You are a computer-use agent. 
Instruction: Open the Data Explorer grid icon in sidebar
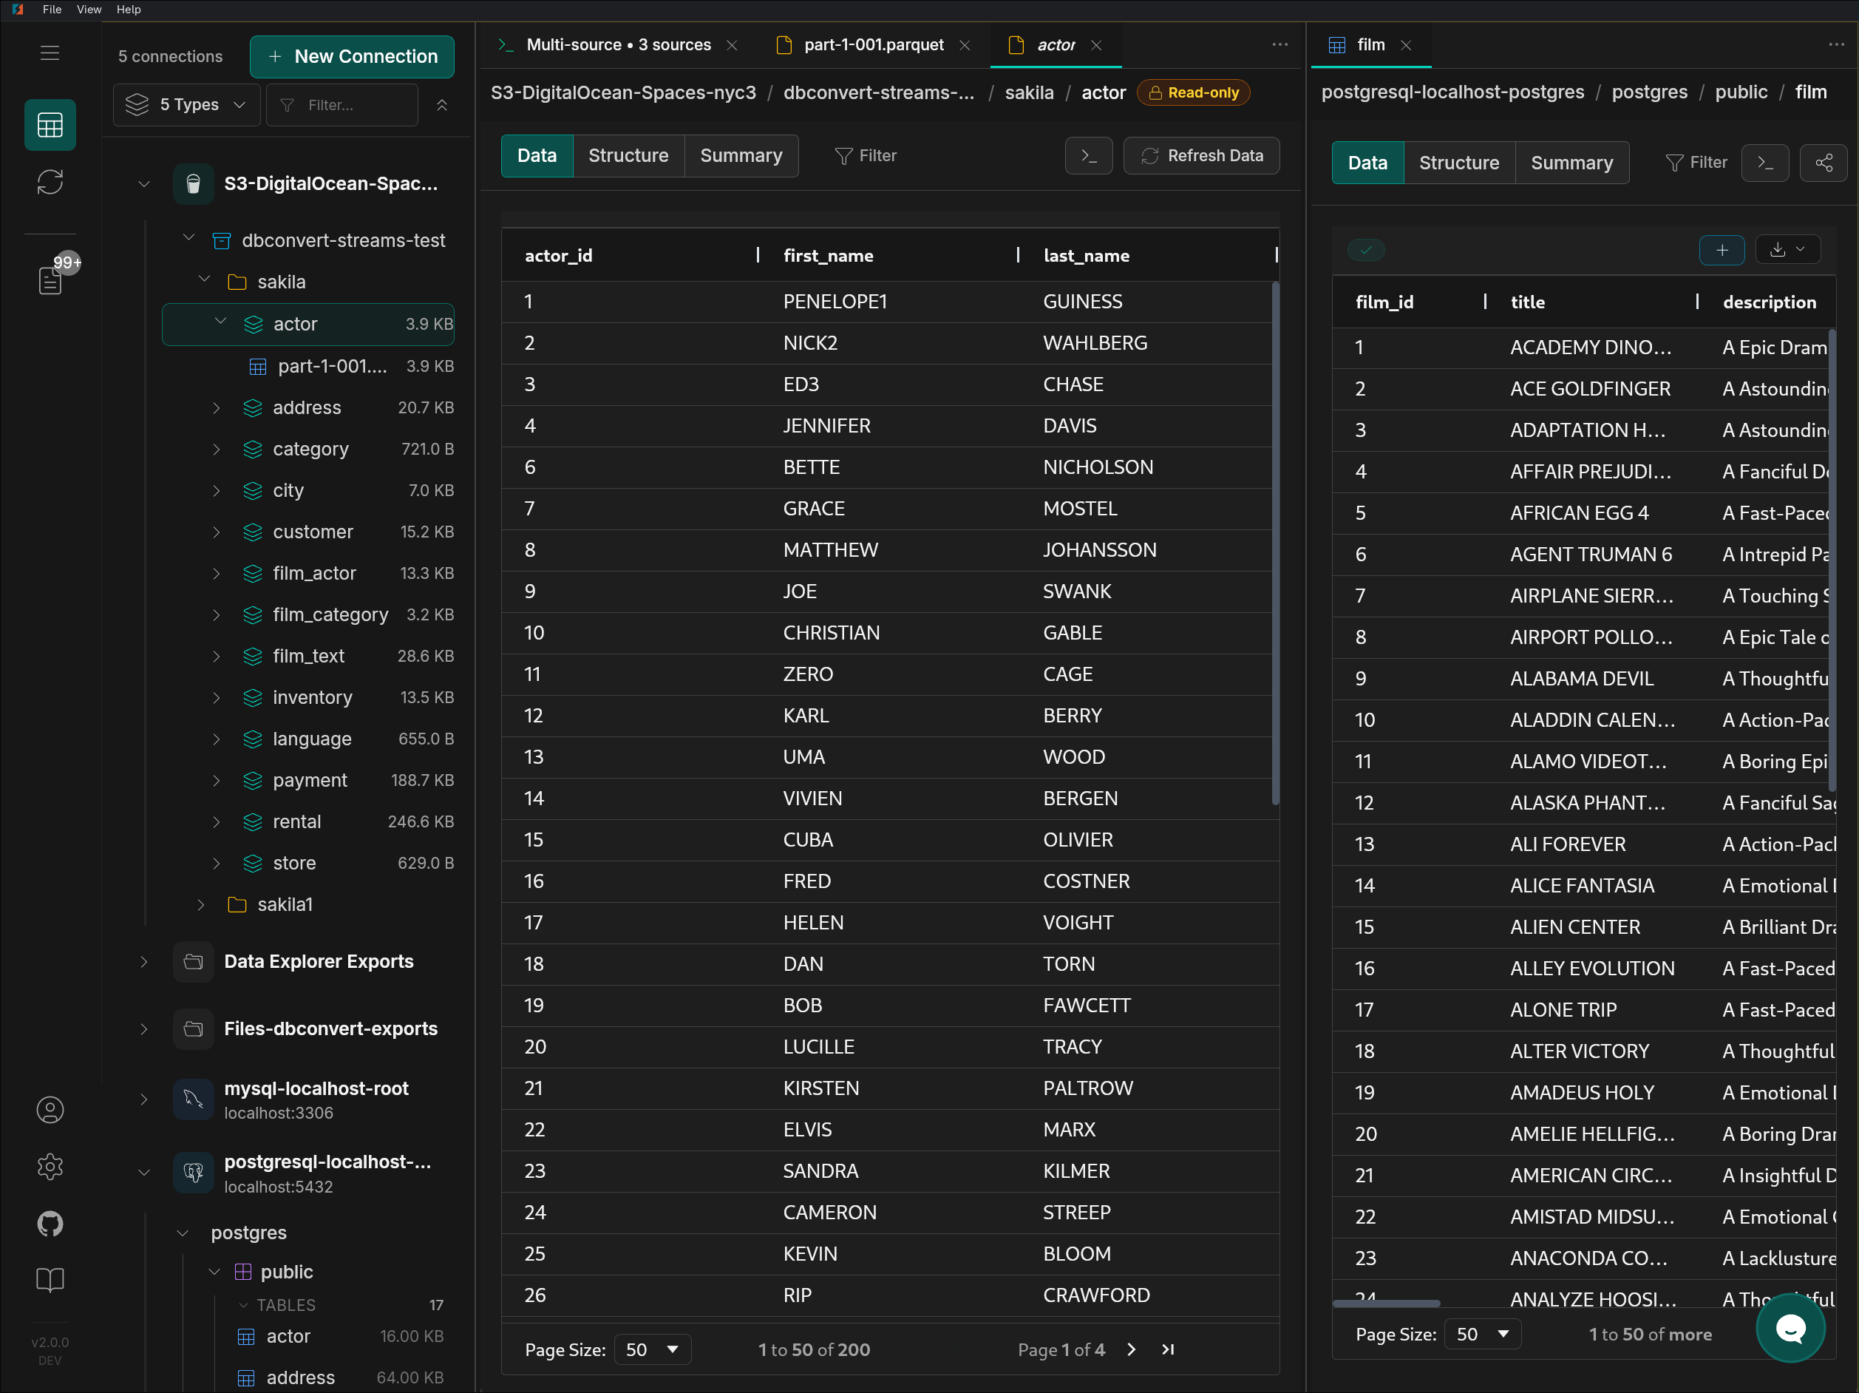tap(50, 125)
